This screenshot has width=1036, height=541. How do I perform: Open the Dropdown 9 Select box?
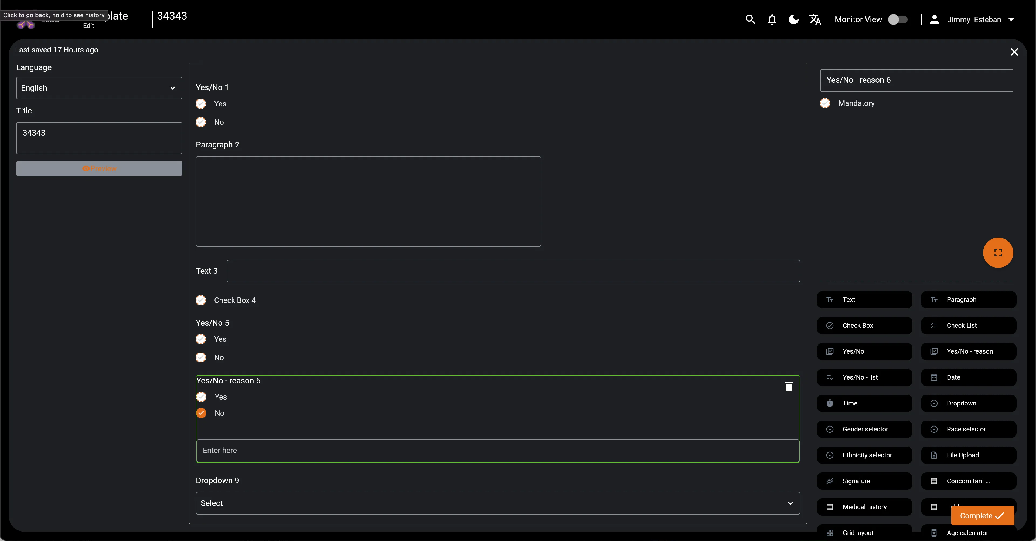pos(497,503)
